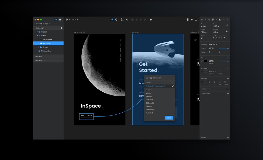Image resolution: width=263 pixels, height=160 pixels.
Task: Click the share/publish upload icon
Action: (196, 19)
